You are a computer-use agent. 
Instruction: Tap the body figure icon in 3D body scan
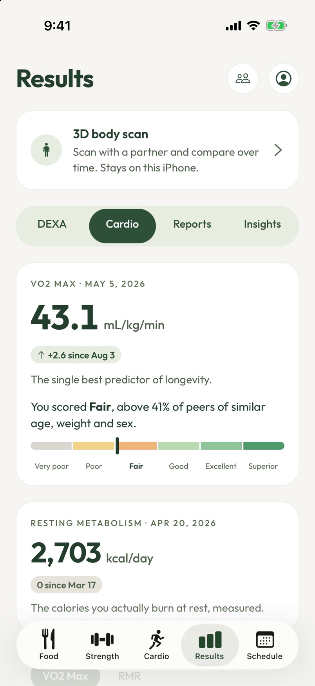click(46, 150)
